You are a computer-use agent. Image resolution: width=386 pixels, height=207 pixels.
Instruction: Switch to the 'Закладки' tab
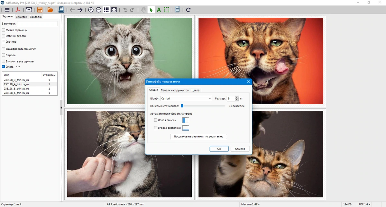pos(36,17)
